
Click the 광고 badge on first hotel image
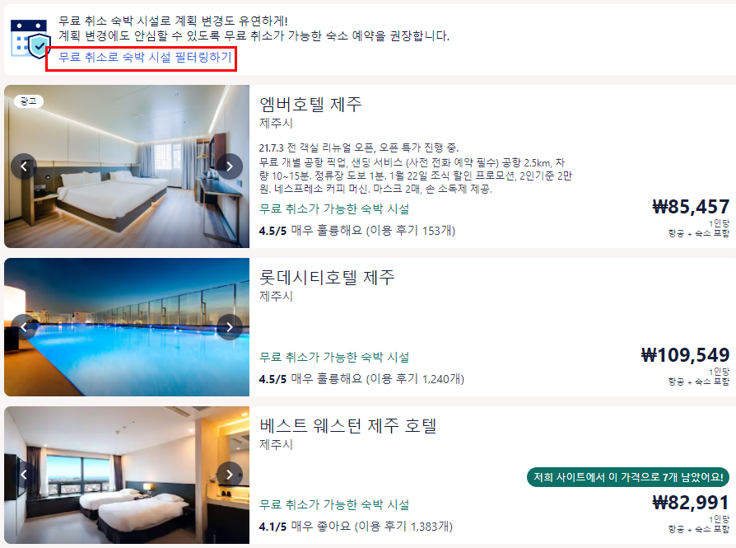coord(29,101)
